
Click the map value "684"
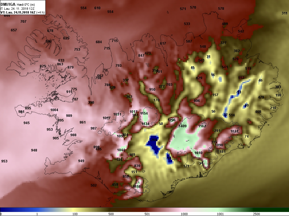coord(99,42)
